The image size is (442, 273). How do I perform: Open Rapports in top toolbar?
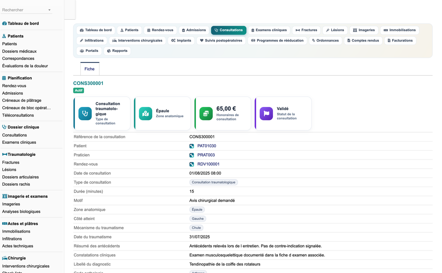pyautogui.click(x=117, y=51)
